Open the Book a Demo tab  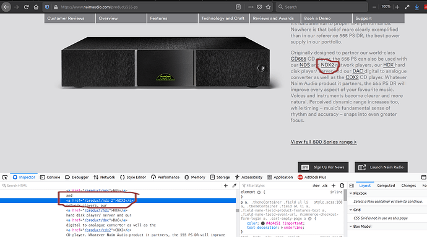327,18
